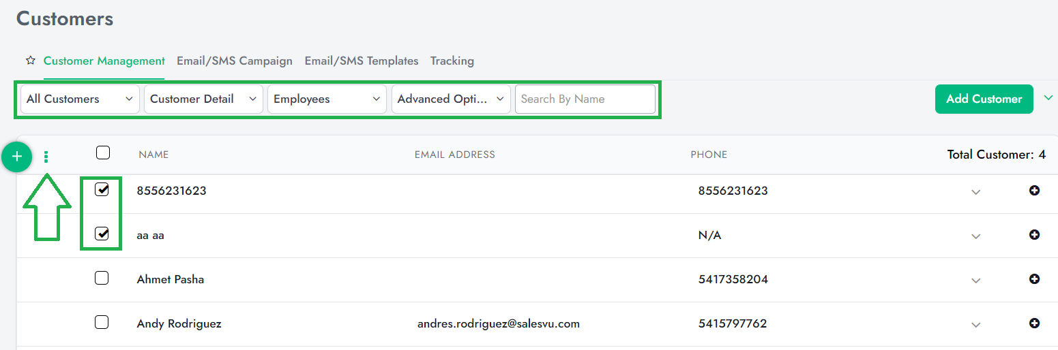Open the three-dot vertical menu
Screen dimensions: 1058x350
(x=46, y=157)
